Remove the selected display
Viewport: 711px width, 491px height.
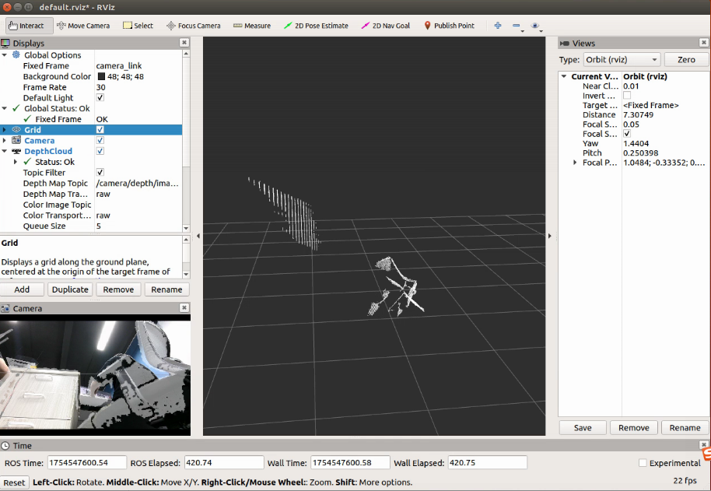pyautogui.click(x=118, y=289)
